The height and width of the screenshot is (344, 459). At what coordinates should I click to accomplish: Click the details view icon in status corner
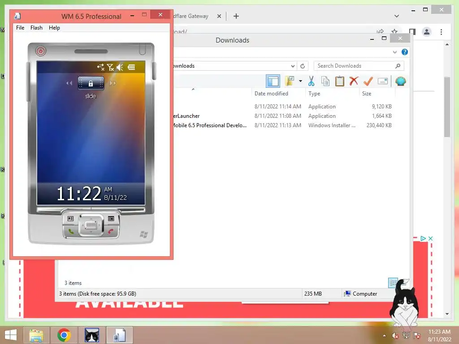pyautogui.click(x=393, y=283)
